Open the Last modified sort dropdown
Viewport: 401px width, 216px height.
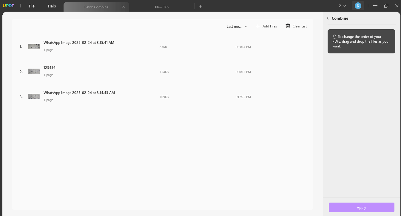tap(237, 26)
